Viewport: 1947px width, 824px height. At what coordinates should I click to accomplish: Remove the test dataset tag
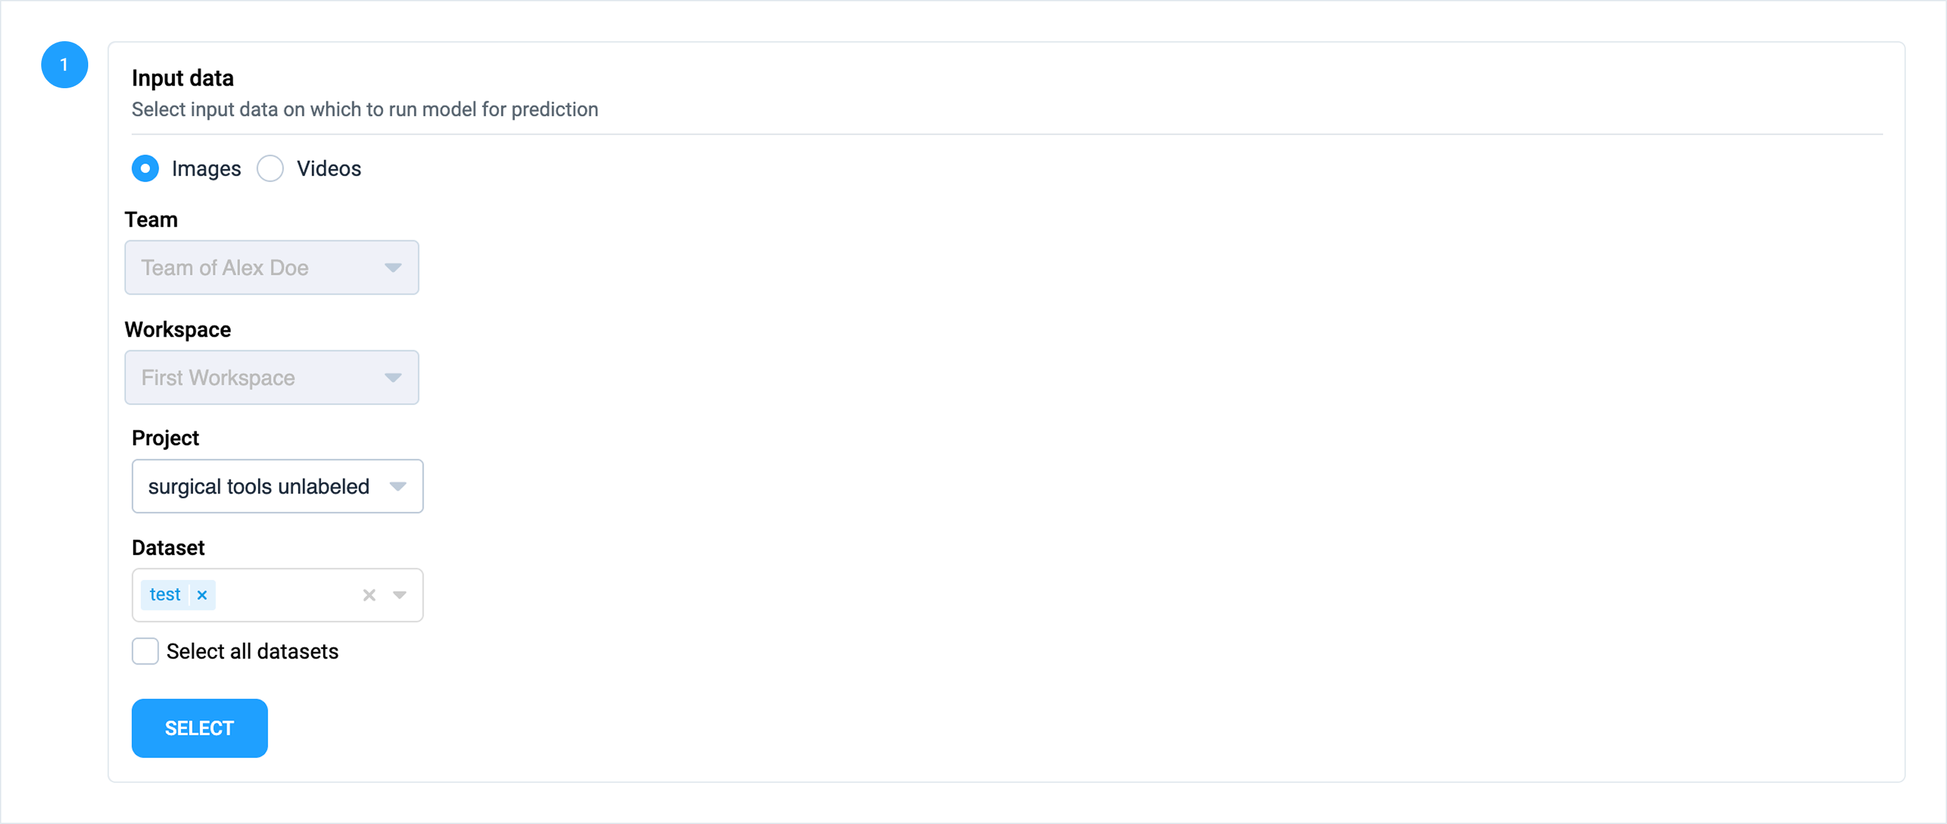pos(202,595)
